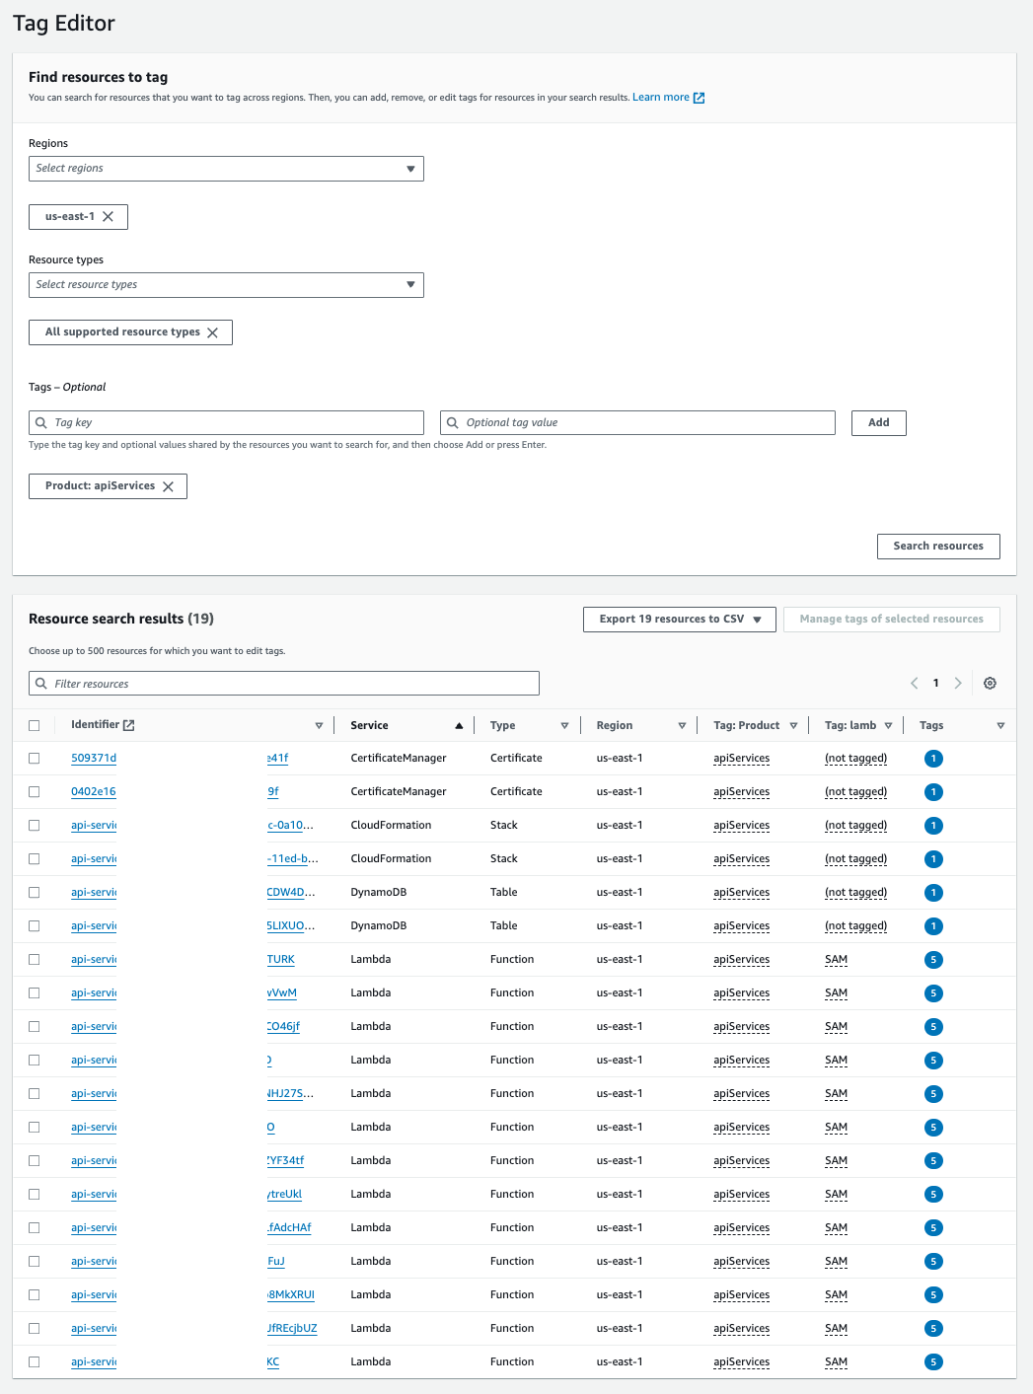Viewport: 1033px width, 1394px height.
Task: Click the Search resources button
Action: click(937, 546)
